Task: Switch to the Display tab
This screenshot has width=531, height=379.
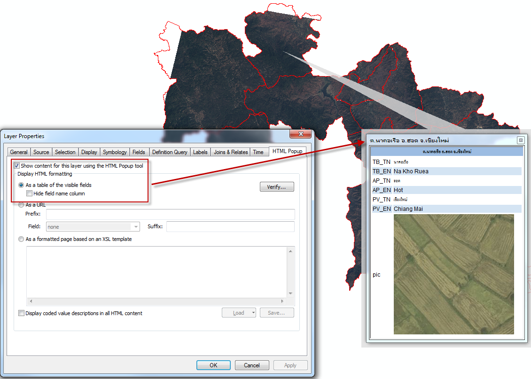Action: tap(89, 152)
